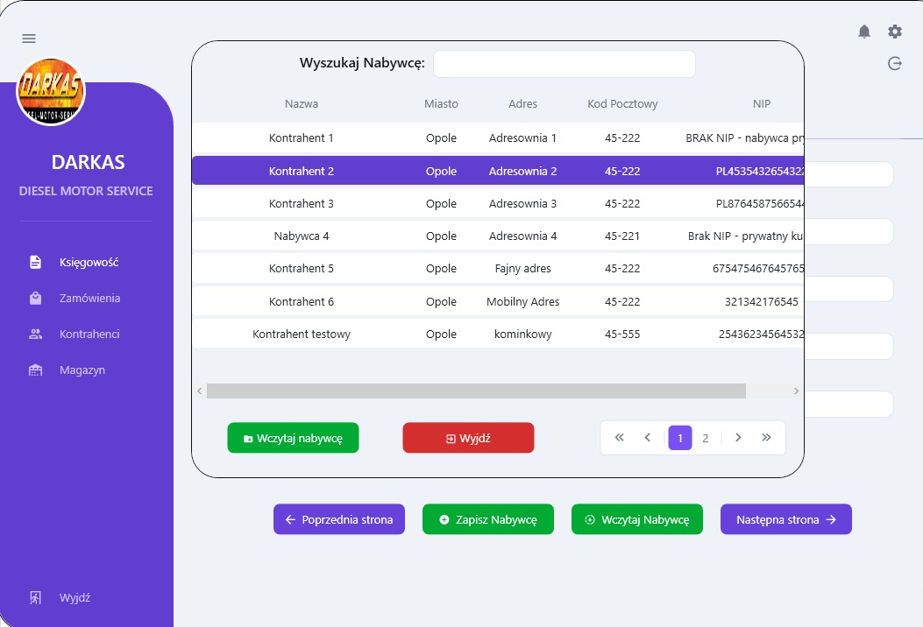Image resolution: width=923 pixels, height=627 pixels.
Task: Jump to last page double-chevron
Action: click(x=766, y=438)
